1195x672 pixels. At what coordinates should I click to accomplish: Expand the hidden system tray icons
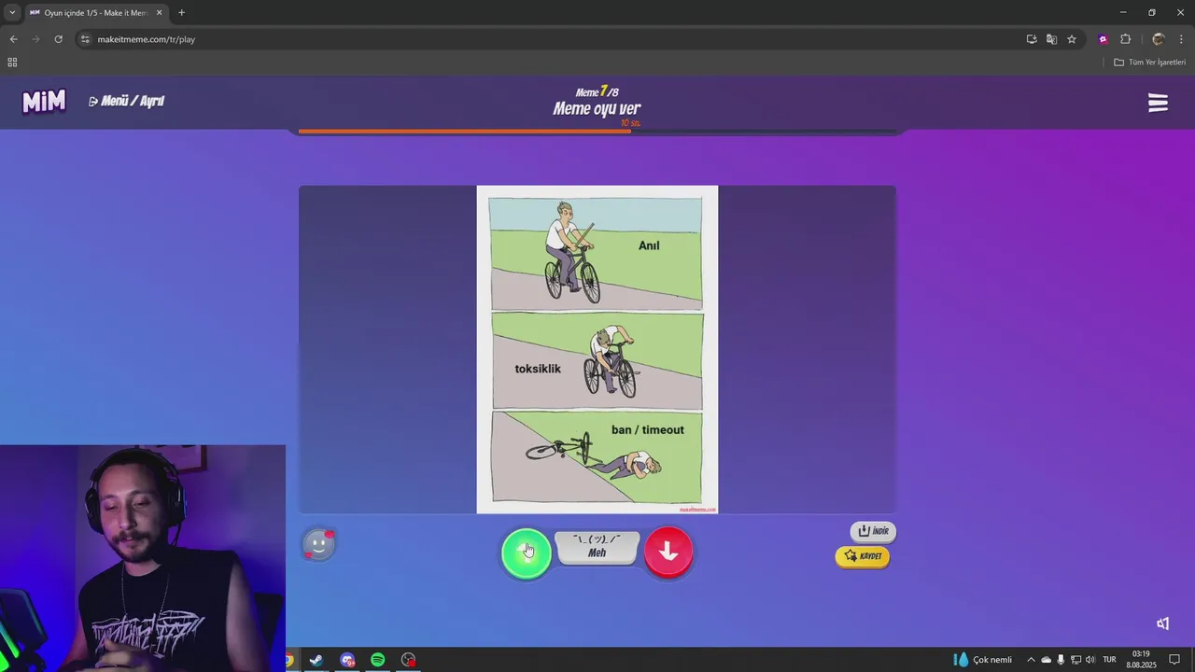pos(1031,660)
